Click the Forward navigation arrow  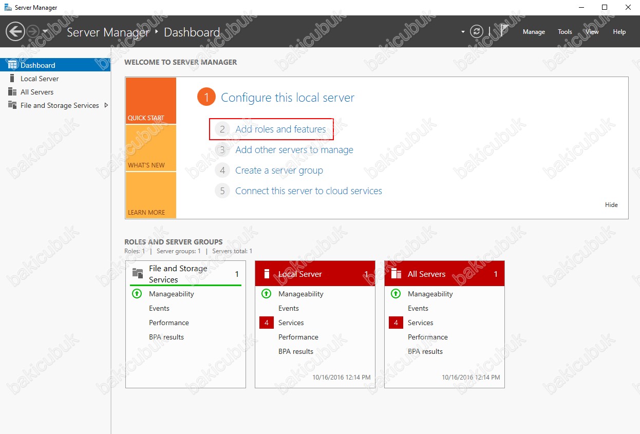[32, 32]
